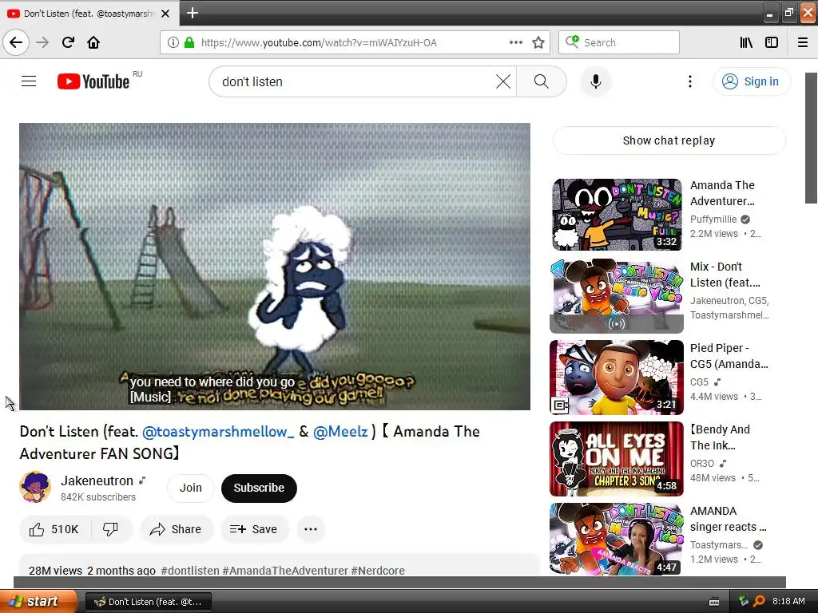
Task: Open page actions three-dot menu in address bar
Action: click(516, 42)
